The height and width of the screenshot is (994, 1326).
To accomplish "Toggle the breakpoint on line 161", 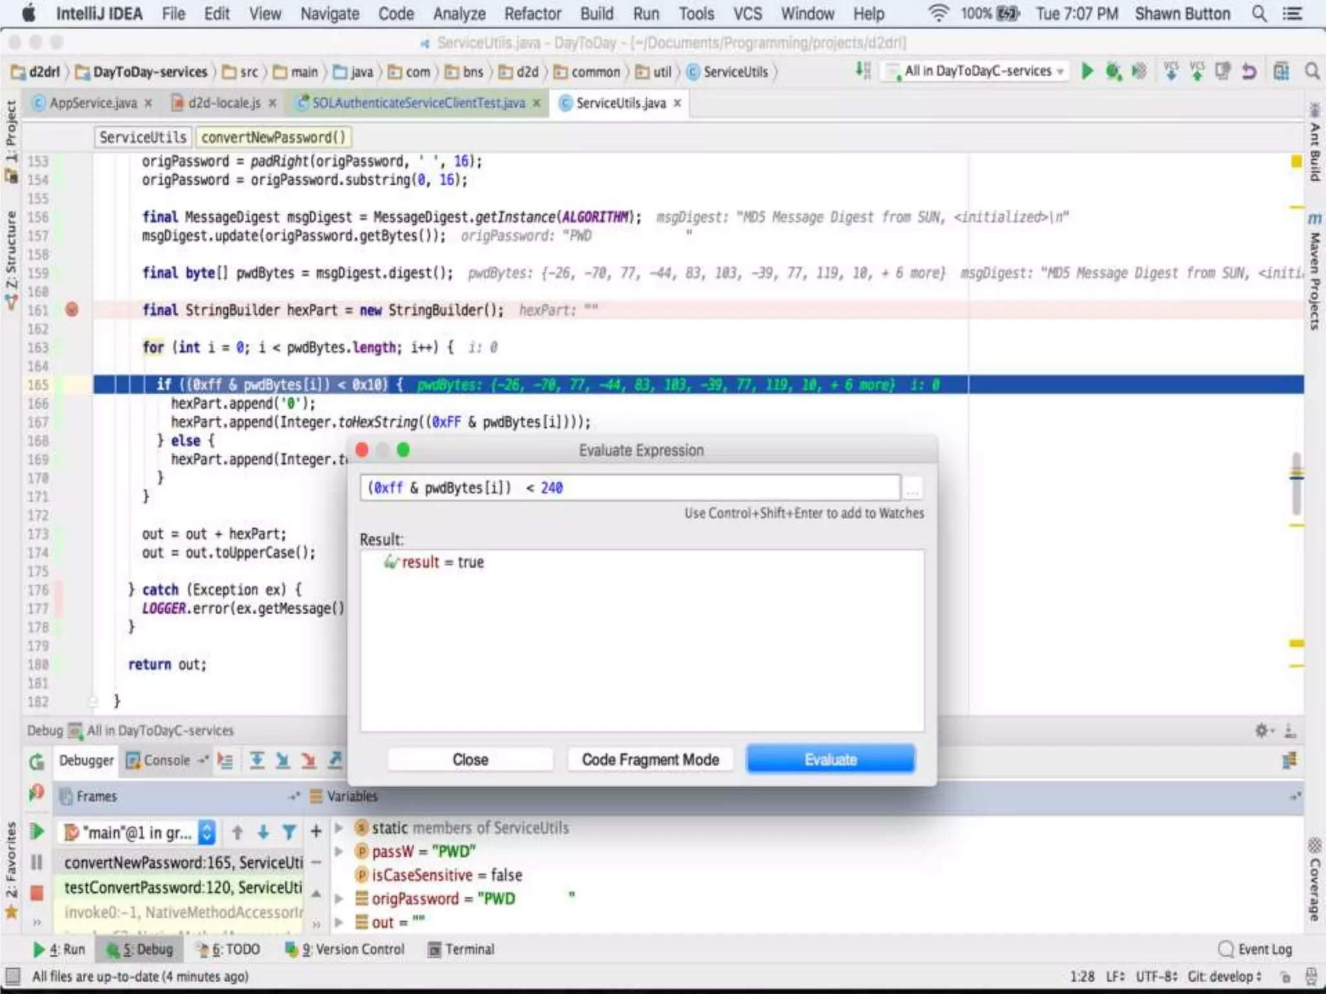I will (72, 310).
